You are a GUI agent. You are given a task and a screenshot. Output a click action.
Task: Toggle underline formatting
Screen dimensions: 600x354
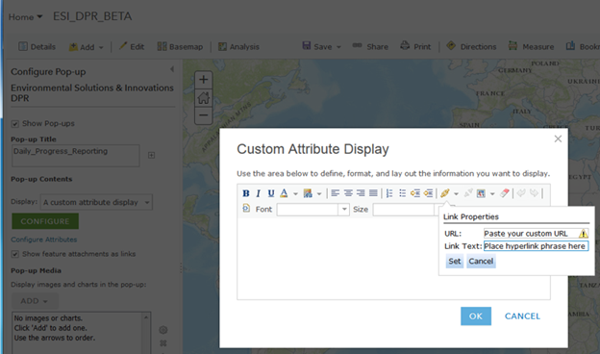point(271,193)
